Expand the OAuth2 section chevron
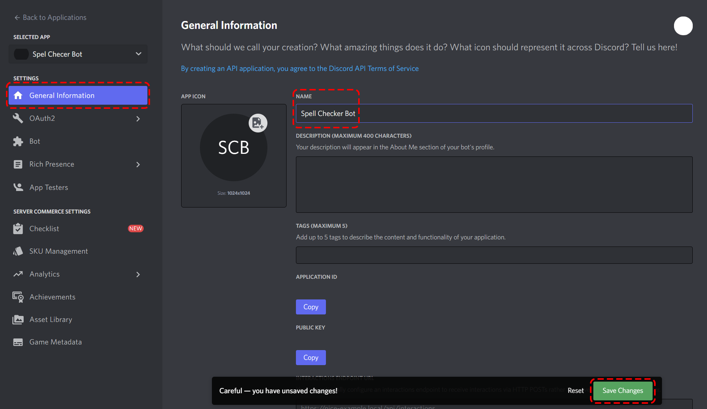 click(138, 118)
